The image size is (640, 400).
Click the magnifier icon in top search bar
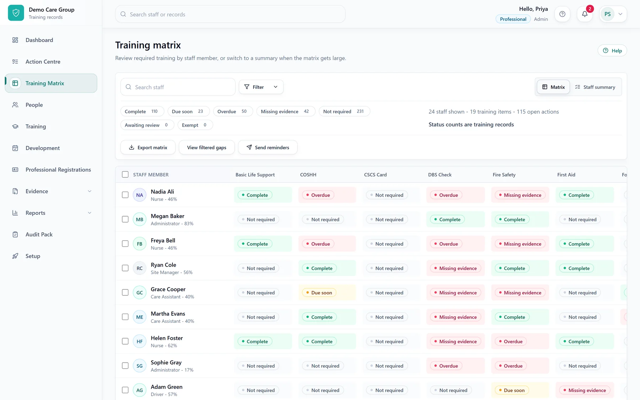123,14
